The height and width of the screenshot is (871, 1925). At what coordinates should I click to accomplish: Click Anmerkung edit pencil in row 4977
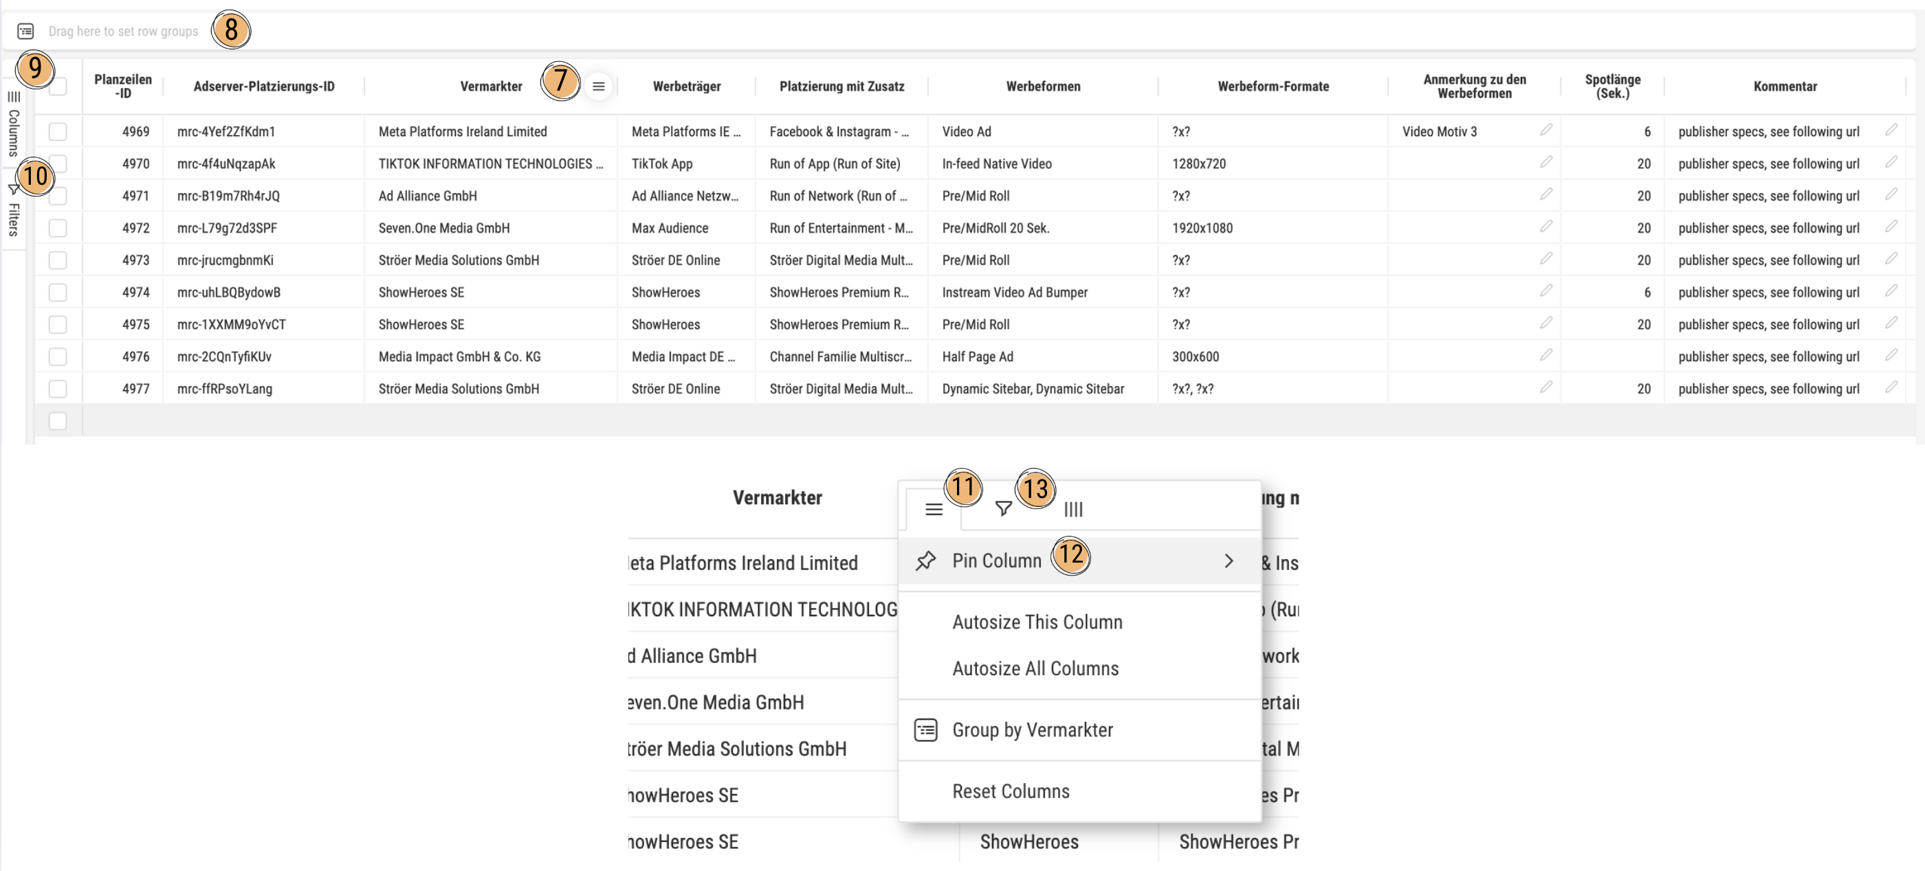(x=1545, y=387)
